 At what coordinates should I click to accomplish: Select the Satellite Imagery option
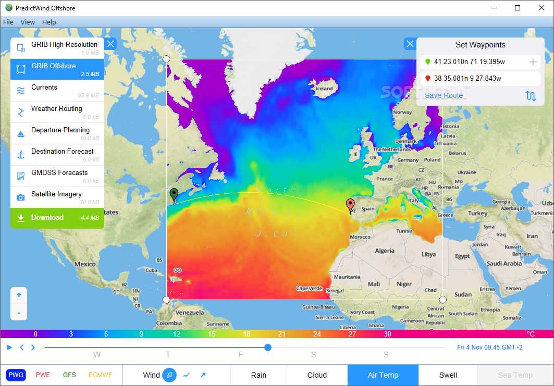click(x=57, y=197)
